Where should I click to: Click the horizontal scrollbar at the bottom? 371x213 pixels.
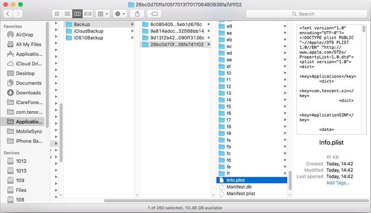[x=236, y=201]
